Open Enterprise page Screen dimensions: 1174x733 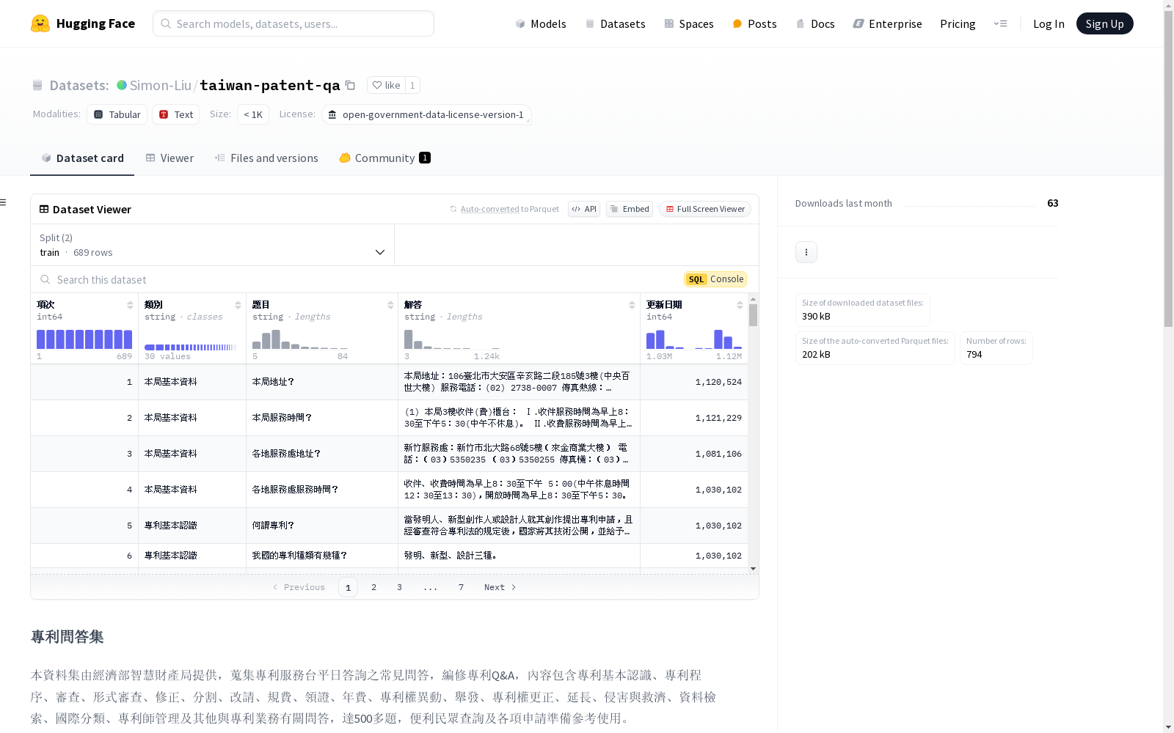point(887,23)
